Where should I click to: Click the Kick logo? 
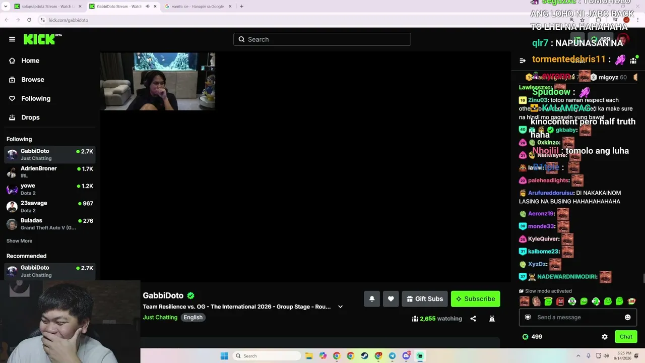pyautogui.click(x=42, y=39)
